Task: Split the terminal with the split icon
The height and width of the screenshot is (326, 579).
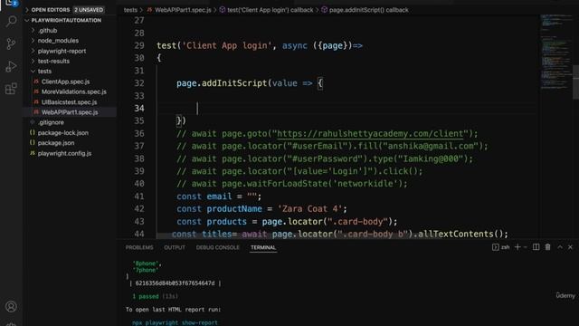Action: pos(536,247)
